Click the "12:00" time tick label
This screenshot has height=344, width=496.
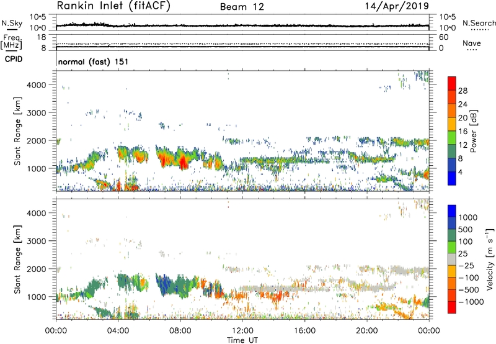tap(242, 331)
